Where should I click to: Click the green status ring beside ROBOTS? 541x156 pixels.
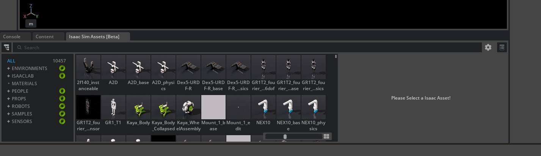coord(62,106)
